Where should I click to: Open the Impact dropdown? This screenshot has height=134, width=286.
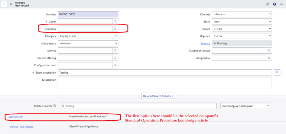[242, 29]
